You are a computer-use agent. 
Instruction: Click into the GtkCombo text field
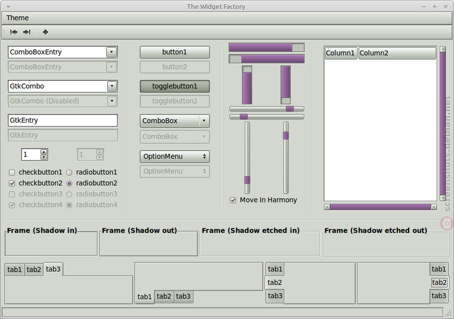(58, 86)
